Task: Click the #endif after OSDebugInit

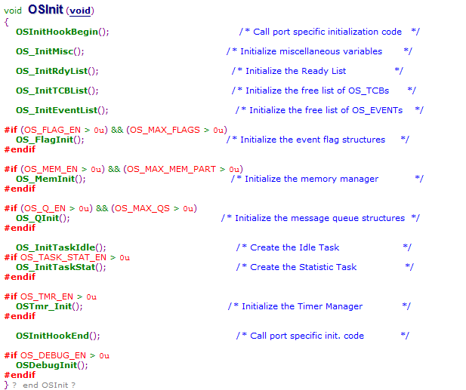Action: pos(20,375)
